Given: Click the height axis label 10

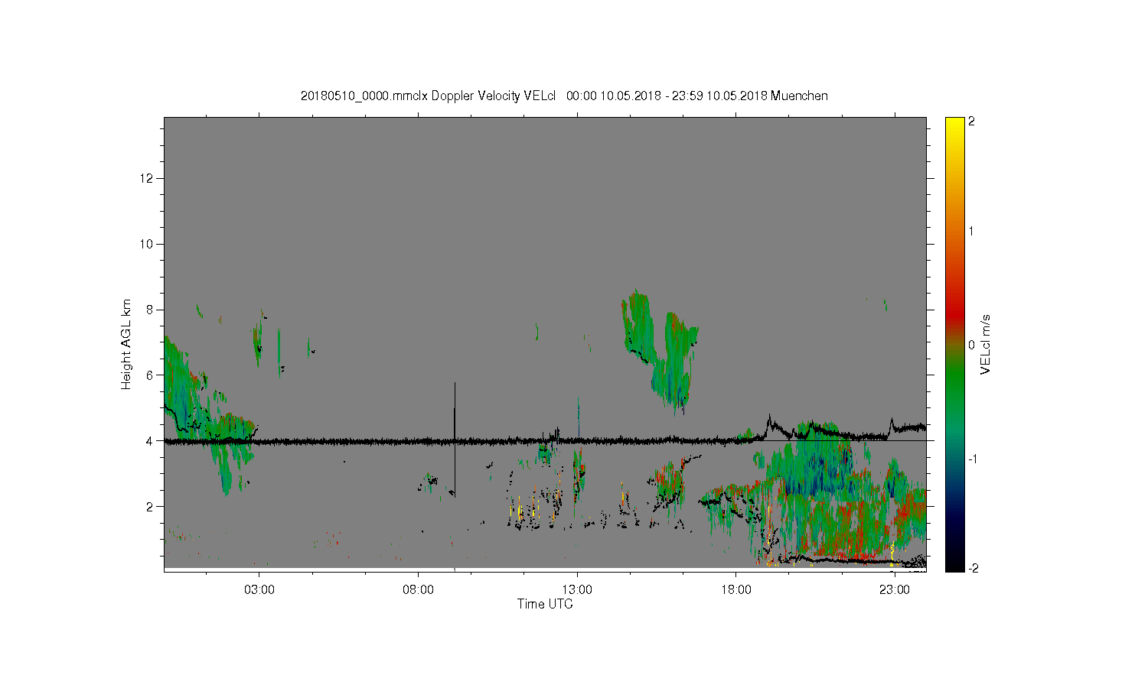Looking at the screenshot, I should click(x=148, y=244).
